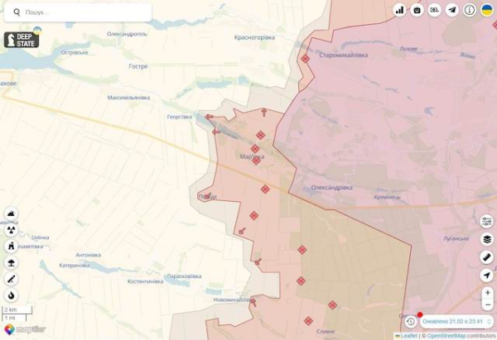The image size is (497, 340).
Task: Select the missile range tool
Action: (x=11, y=279)
